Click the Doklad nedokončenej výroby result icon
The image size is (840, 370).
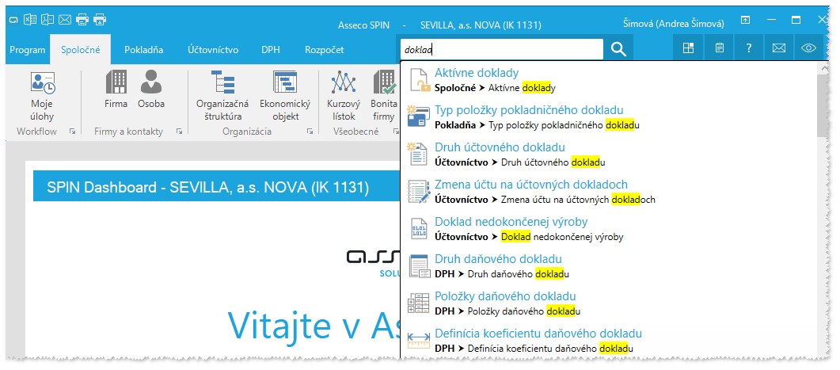[420, 228]
